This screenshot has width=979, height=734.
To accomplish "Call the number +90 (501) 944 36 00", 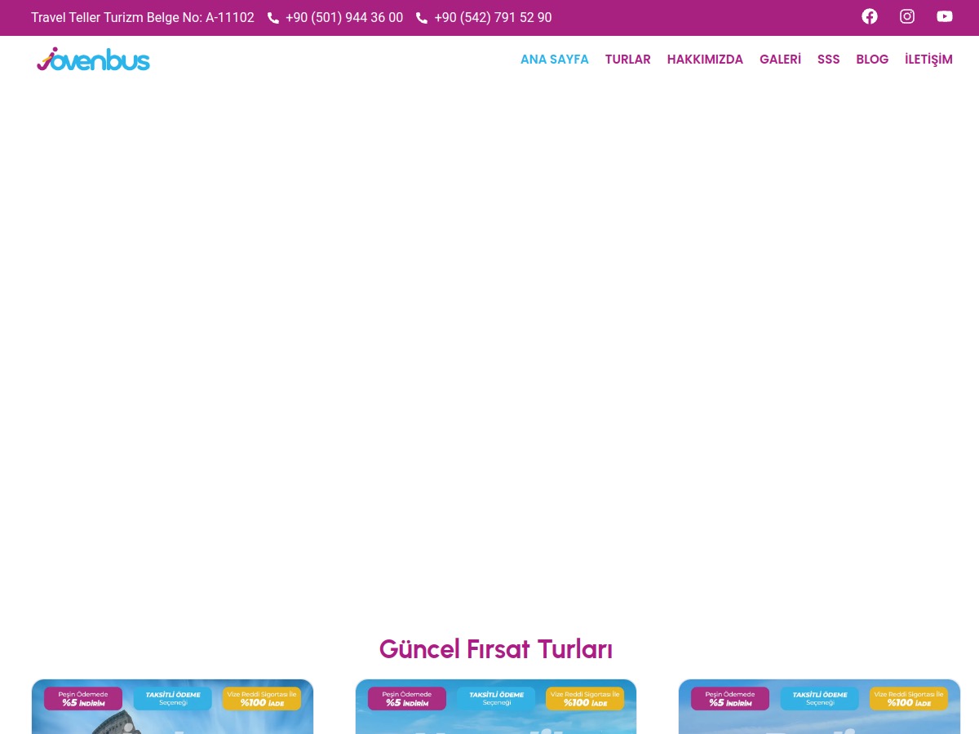I will point(344,18).
